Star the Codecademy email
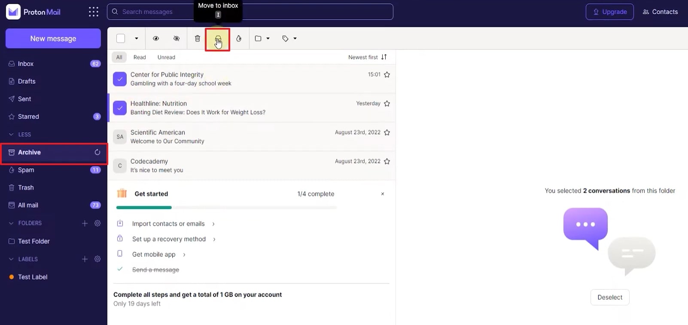 [x=387, y=161]
